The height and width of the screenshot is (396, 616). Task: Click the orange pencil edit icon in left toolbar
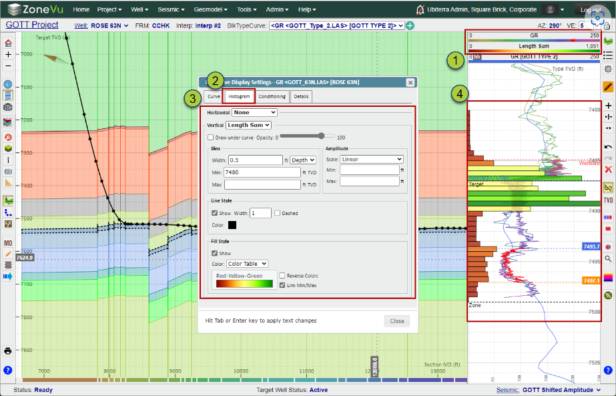(x=8, y=254)
